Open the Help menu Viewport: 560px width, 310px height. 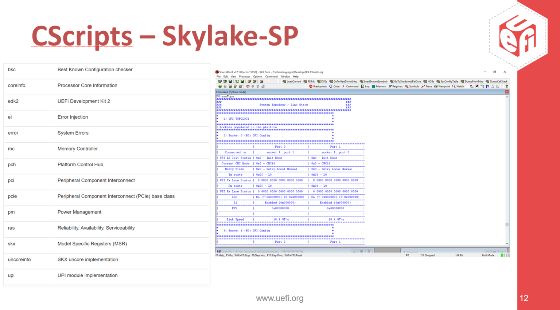click(x=296, y=76)
